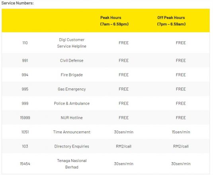Select the 15999 service number
The image size is (213, 175).
click(x=25, y=118)
